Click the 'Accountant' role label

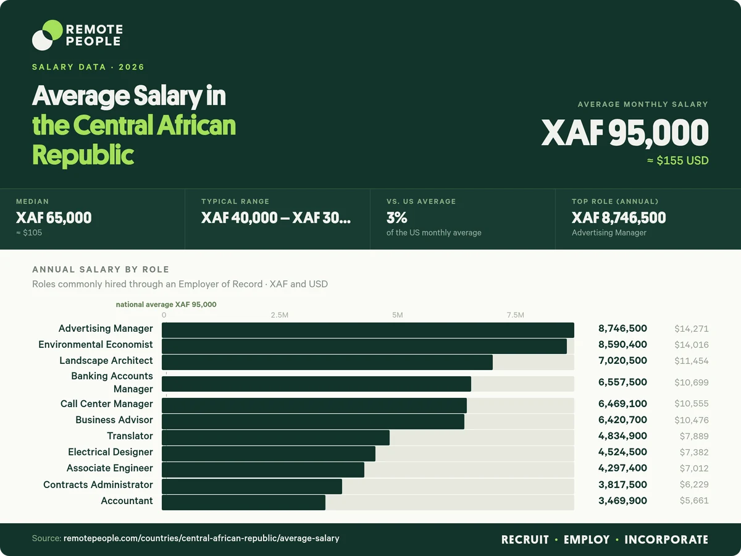[127, 501]
